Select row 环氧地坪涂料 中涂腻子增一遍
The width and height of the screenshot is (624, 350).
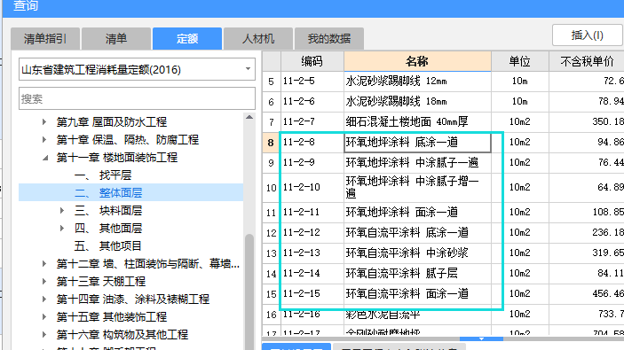[443, 188]
